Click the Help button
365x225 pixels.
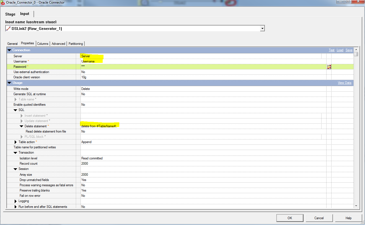[349, 218]
